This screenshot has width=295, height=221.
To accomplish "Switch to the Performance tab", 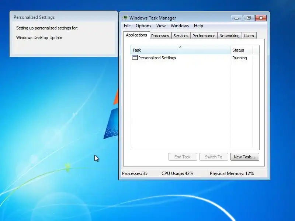I will coord(204,36).
